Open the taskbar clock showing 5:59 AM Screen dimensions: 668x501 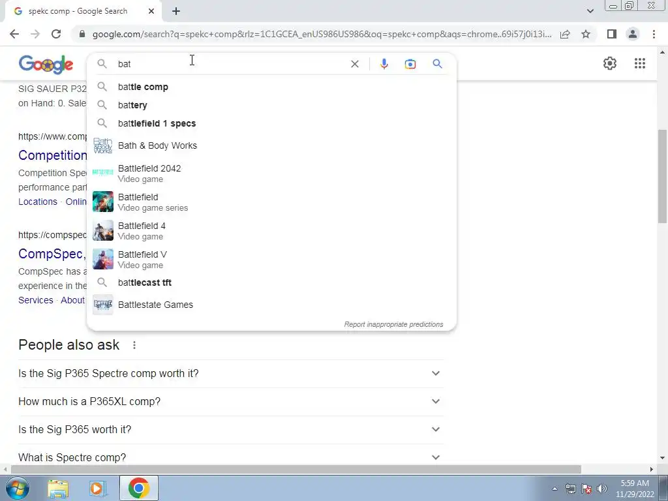[x=635, y=489]
